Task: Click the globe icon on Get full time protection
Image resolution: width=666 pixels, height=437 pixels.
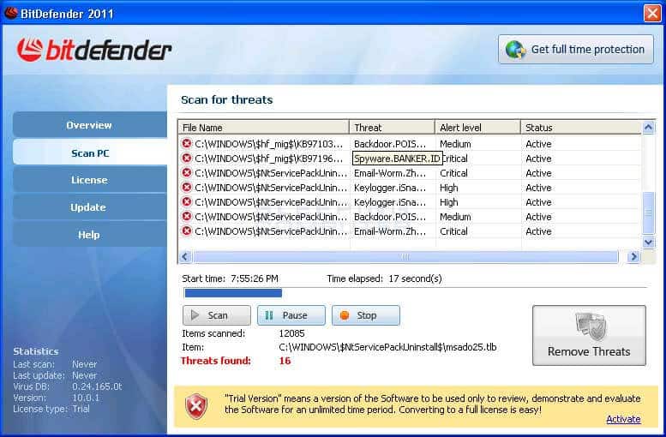Action: tap(515, 50)
